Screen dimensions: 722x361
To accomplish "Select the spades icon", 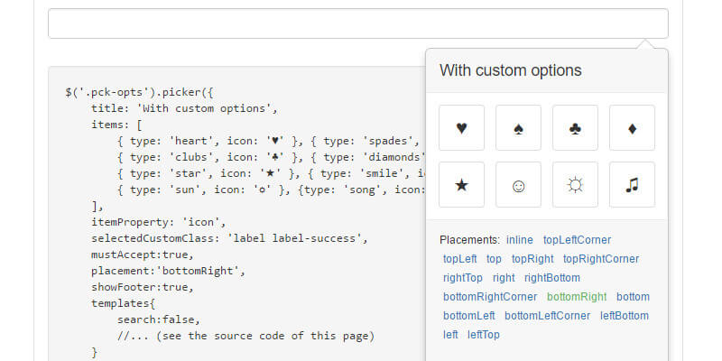I will point(518,128).
